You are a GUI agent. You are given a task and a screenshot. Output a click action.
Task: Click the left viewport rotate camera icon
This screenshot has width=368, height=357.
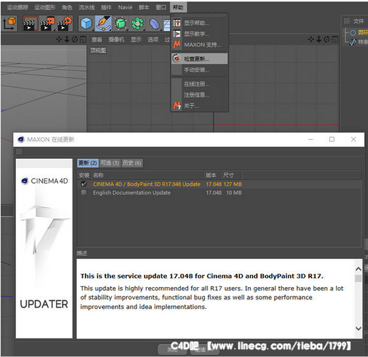75,40
